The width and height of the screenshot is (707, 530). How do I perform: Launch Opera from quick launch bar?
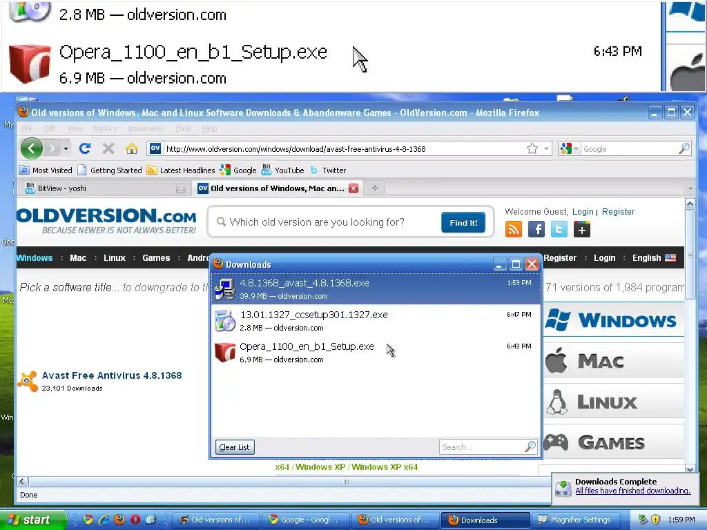click(x=135, y=520)
